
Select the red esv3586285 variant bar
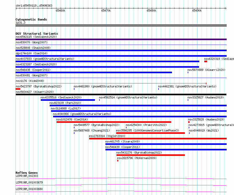click(x=150, y=133)
